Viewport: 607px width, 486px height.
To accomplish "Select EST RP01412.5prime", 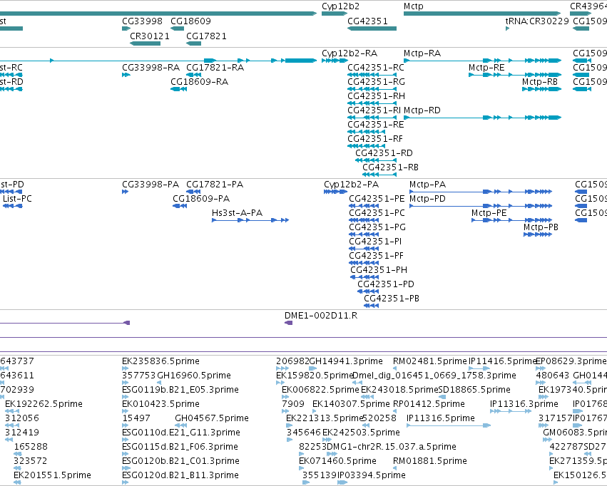I will (395, 411).
